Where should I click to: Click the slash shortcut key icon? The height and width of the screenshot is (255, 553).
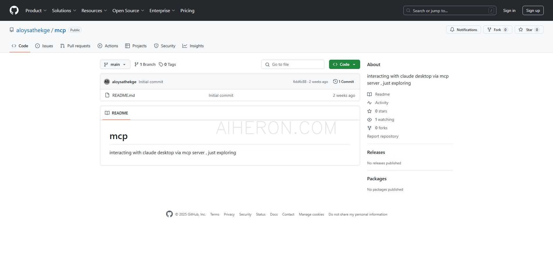pos(491,10)
